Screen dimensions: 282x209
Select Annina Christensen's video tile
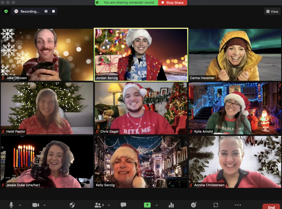(235, 162)
